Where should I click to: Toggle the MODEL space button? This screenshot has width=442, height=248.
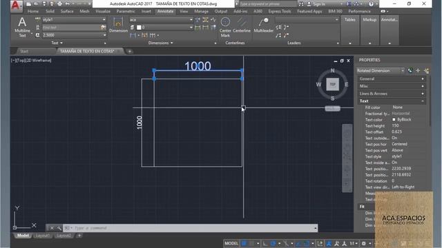pos(231,243)
